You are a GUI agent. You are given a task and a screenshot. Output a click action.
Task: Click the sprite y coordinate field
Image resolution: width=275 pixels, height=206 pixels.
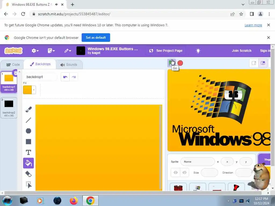coord(246,162)
